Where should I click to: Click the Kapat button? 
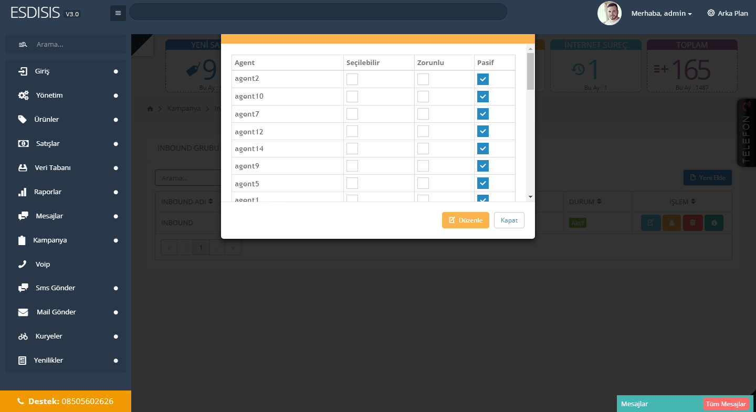(509, 220)
